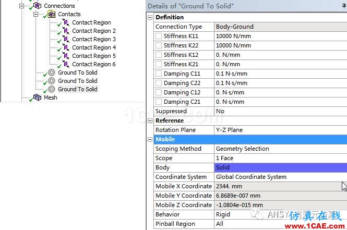Click the Mesh icon in tree
Image resolution: width=347 pixels, height=230 pixels.
point(37,98)
